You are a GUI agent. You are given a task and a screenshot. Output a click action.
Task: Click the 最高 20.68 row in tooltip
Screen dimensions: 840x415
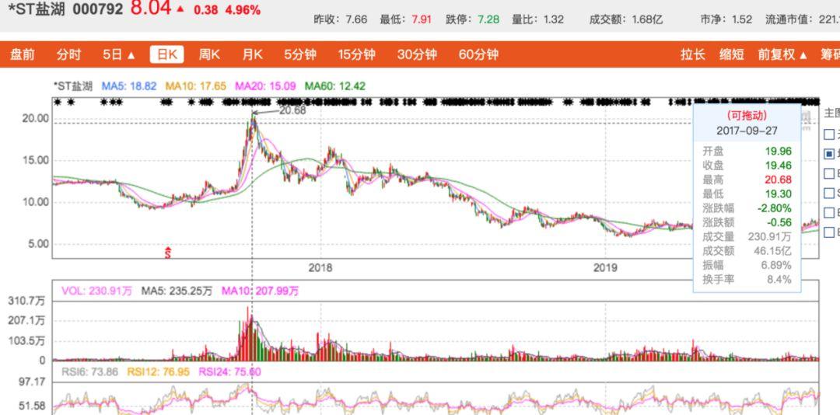pyautogui.click(x=747, y=180)
